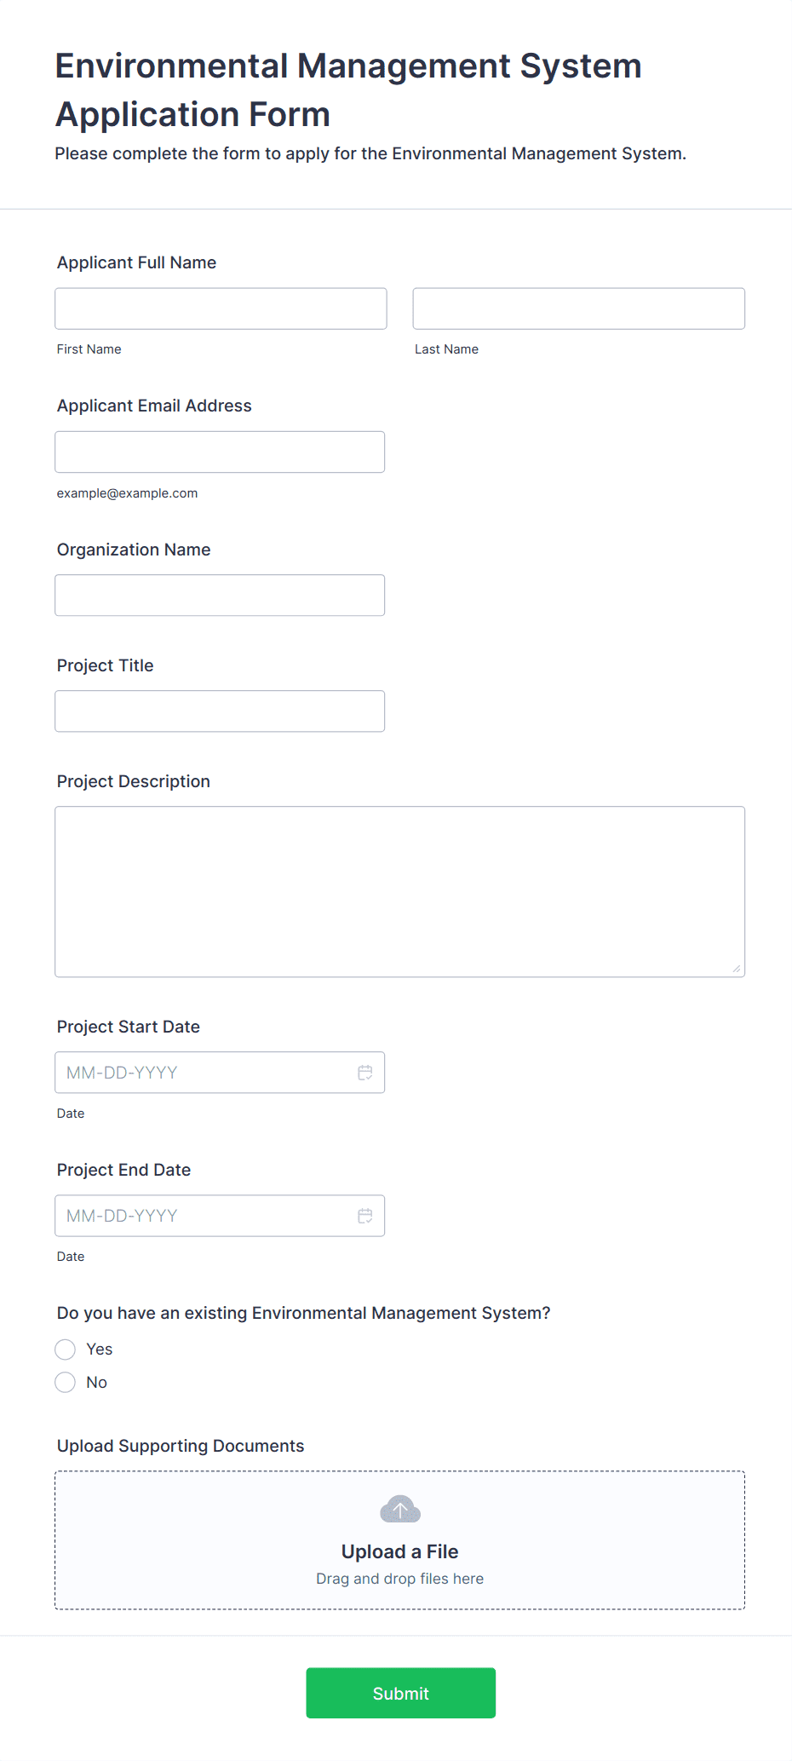Image resolution: width=792 pixels, height=1761 pixels.
Task: Select Yes for existing Environmental Management System
Action: click(66, 1350)
